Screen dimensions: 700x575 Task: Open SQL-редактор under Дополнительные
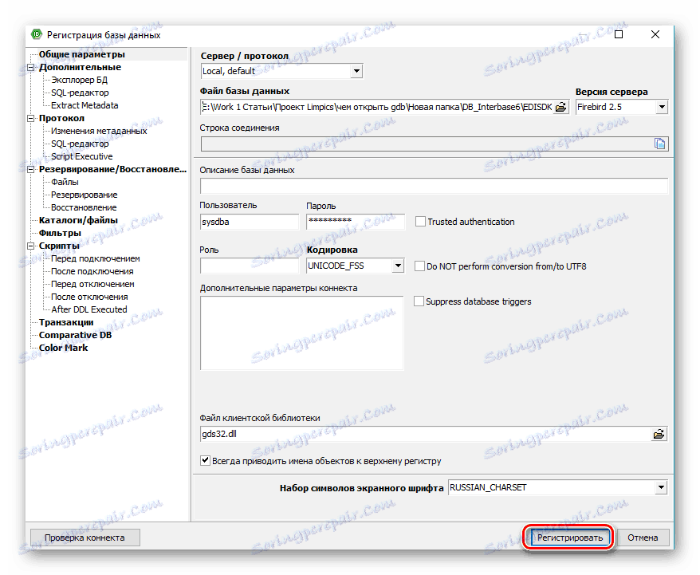tap(80, 93)
